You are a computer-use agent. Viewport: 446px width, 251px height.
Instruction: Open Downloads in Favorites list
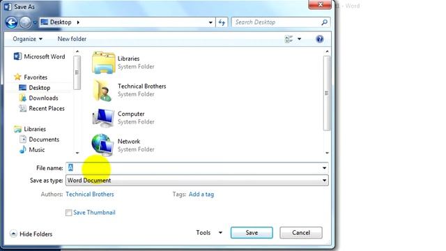pyautogui.click(x=39, y=98)
